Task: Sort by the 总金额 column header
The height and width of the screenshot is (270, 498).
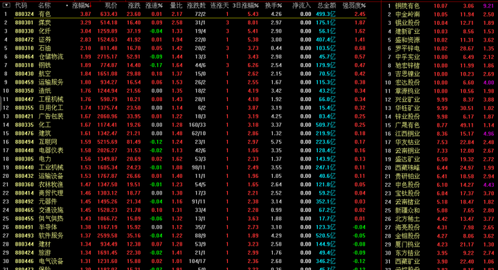Action: coord(326,6)
